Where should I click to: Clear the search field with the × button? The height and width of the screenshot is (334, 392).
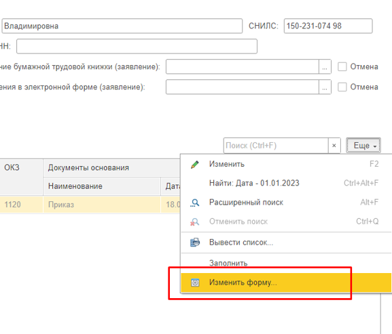coord(334,146)
